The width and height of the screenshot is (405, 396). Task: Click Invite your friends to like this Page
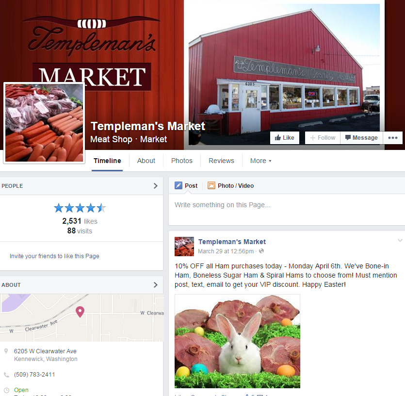point(54,256)
